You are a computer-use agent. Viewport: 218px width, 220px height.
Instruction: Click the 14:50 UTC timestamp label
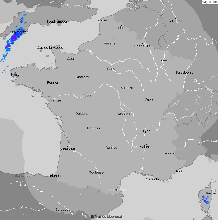(x=210, y=2)
